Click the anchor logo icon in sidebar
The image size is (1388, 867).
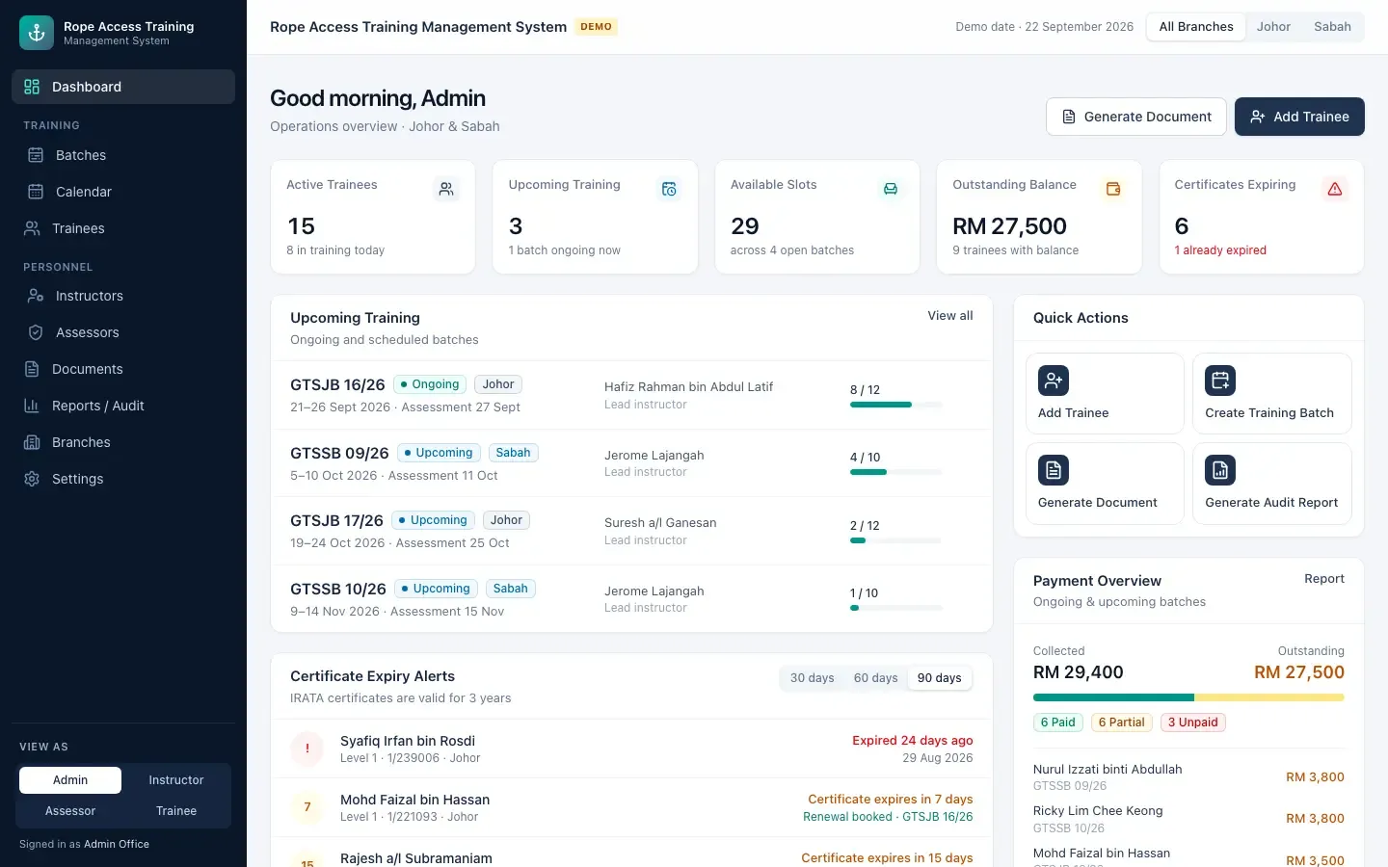[x=37, y=33]
